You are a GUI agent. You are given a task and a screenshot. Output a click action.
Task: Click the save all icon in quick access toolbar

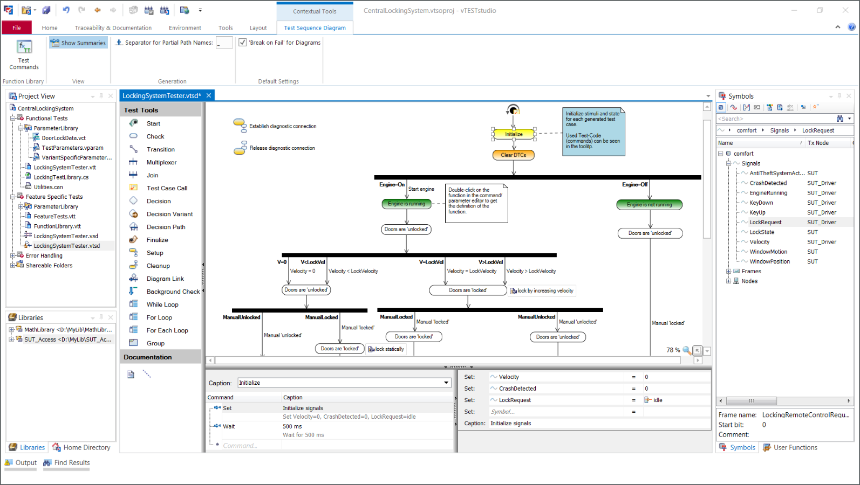[x=46, y=10]
